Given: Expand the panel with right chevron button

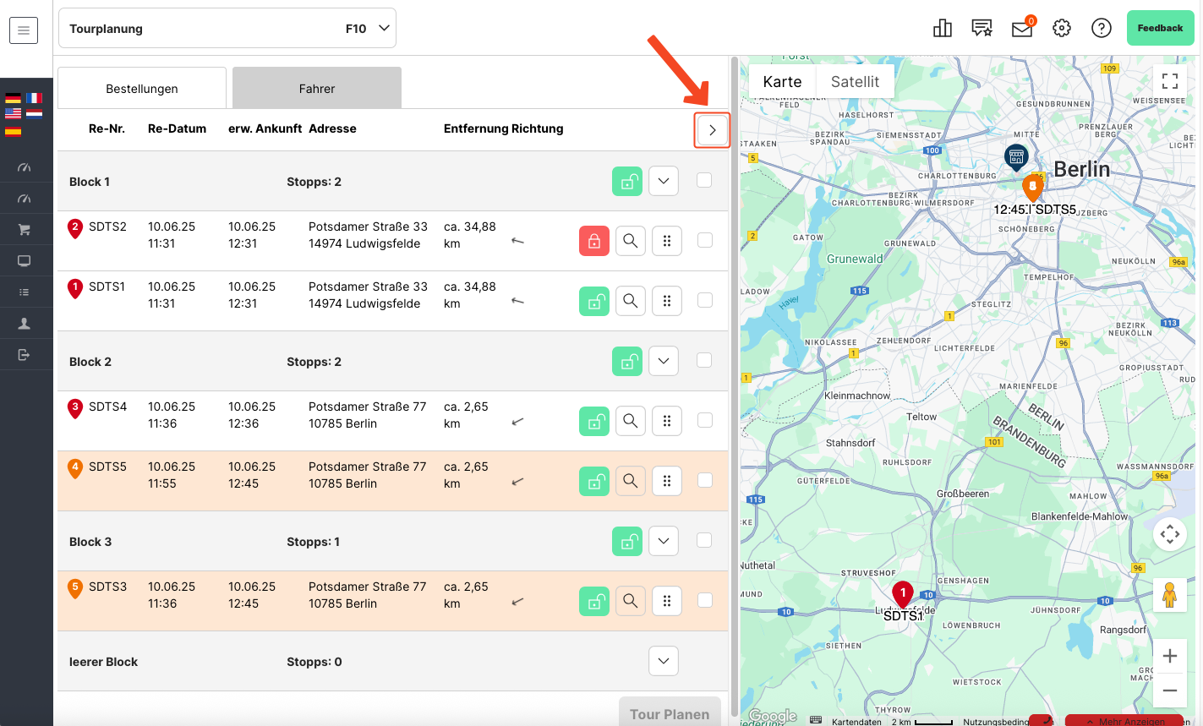Looking at the screenshot, I should (713, 130).
